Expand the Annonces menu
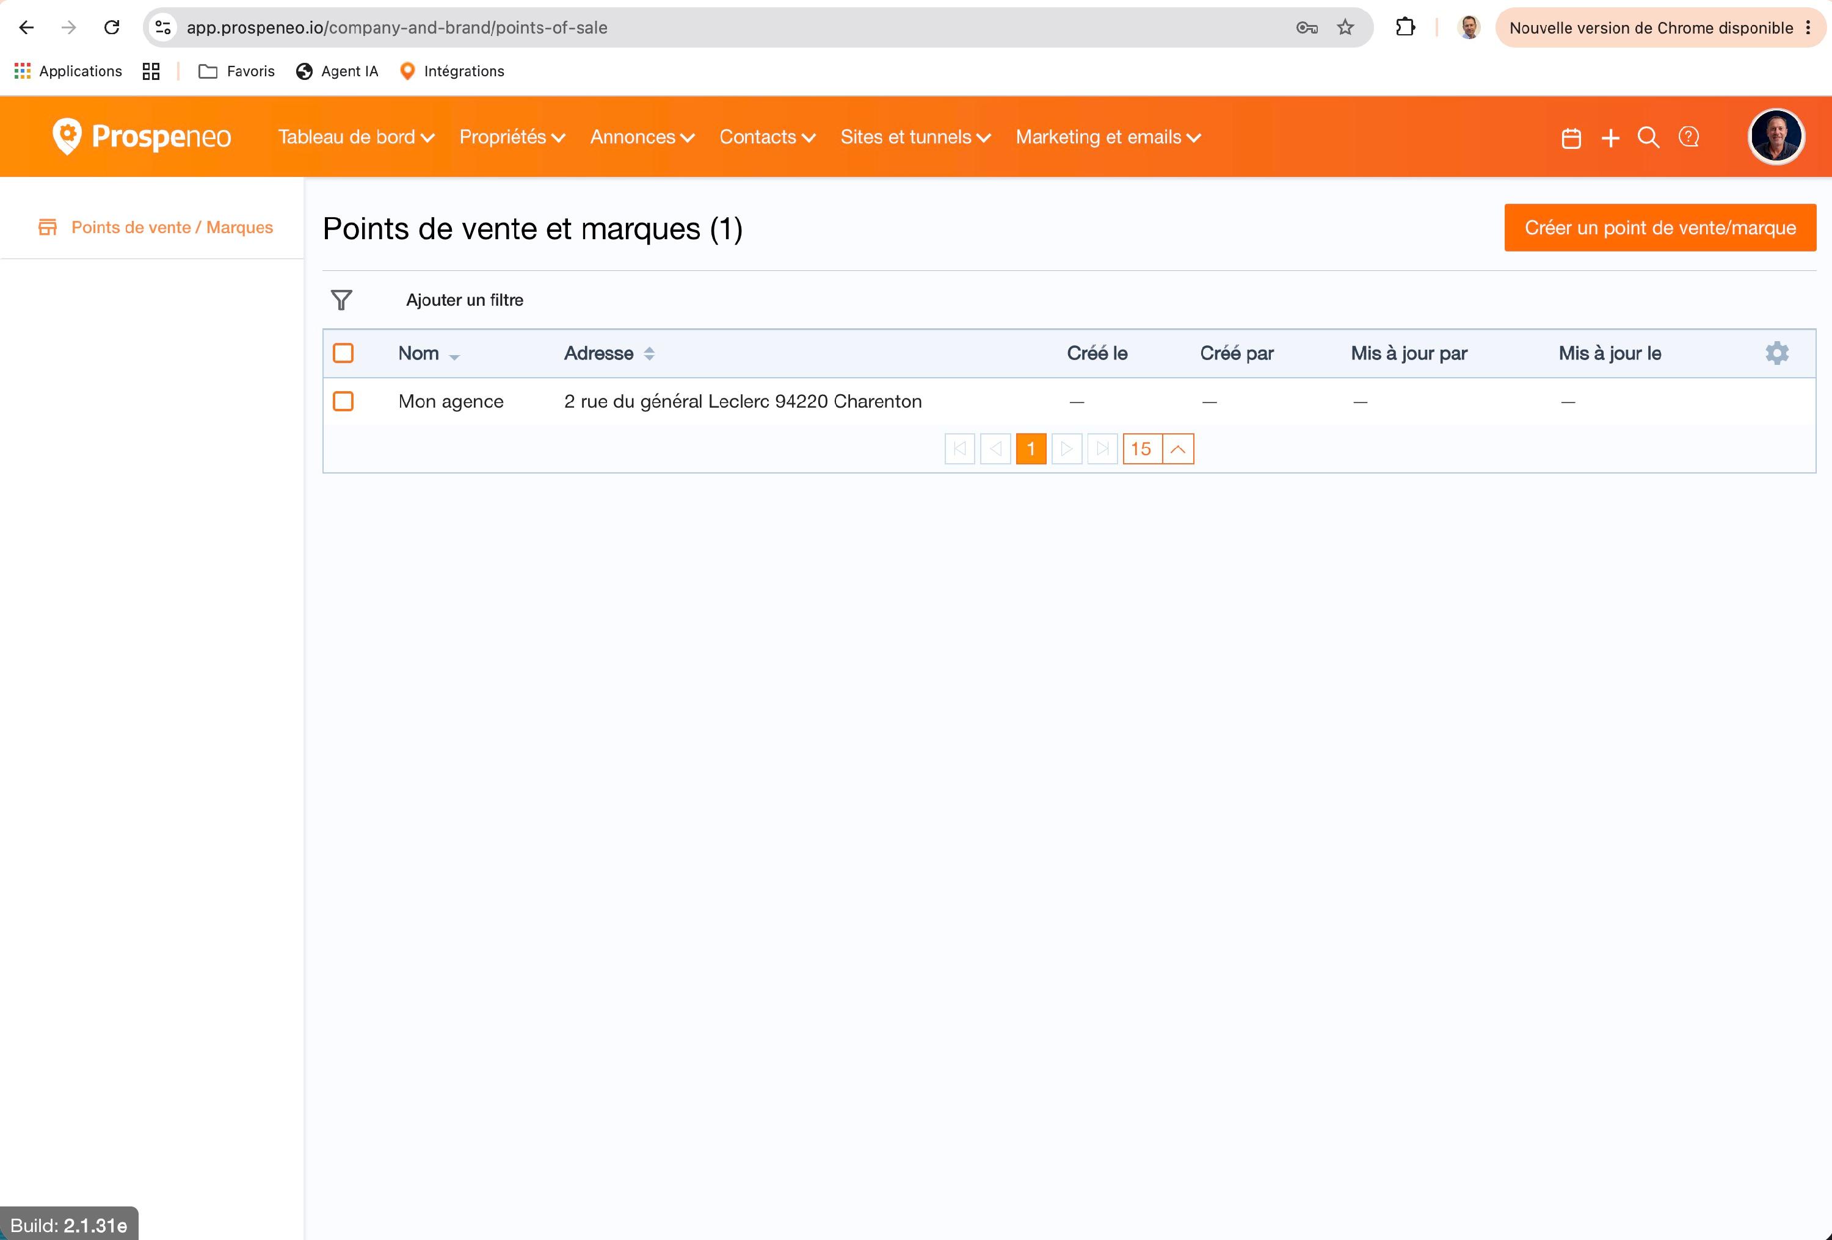1832x1240 pixels. (x=642, y=137)
